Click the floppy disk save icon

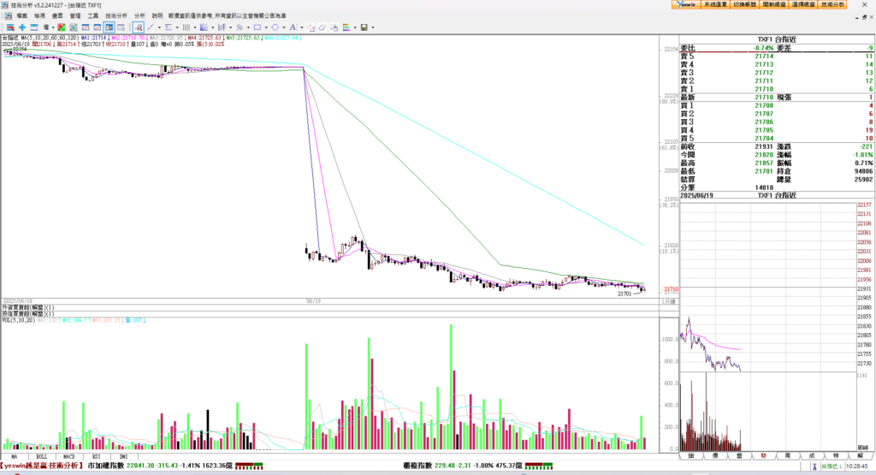[x=364, y=27]
